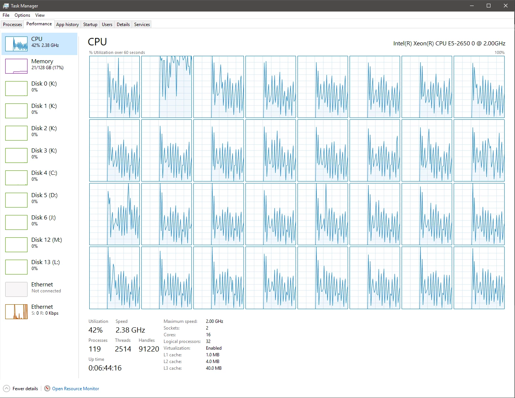This screenshot has width=515, height=398.
Task: Switch to the Services tab
Action: click(142, 25)
